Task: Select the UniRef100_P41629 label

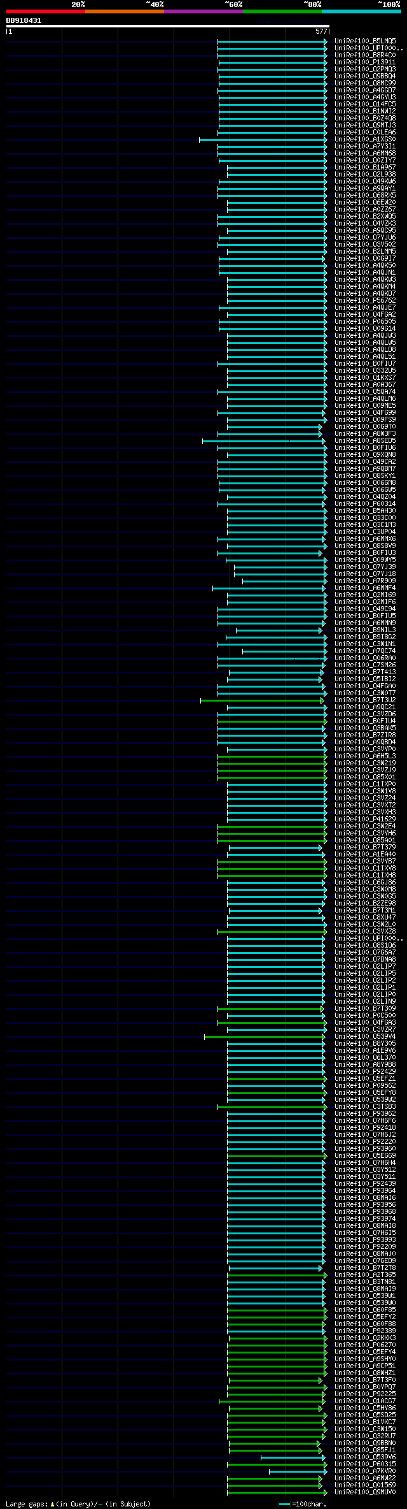Action: (x=365, y=819)
